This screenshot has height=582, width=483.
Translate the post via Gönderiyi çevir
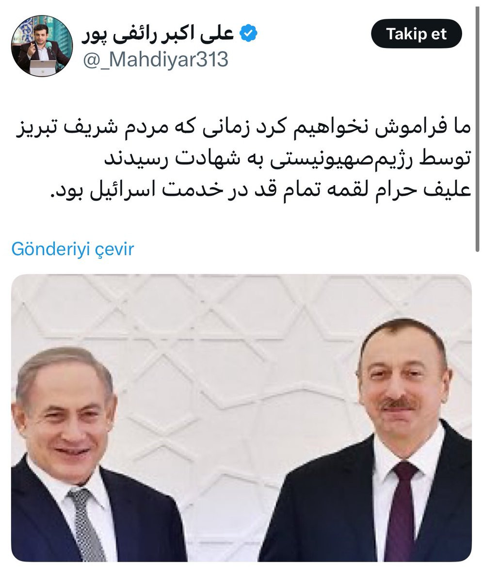tap(72, 249)
